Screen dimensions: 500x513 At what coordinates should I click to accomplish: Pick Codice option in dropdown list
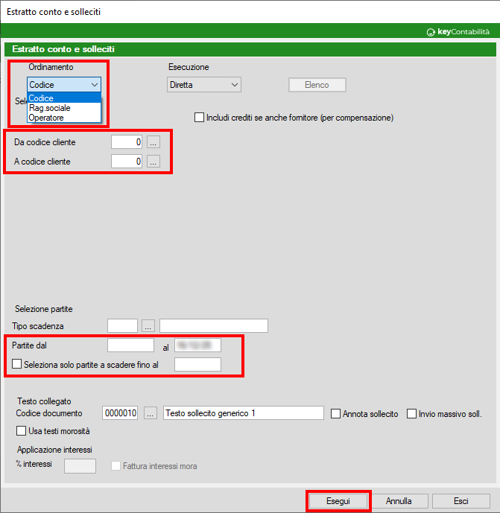pyautogui.click(x=42, y=98)
